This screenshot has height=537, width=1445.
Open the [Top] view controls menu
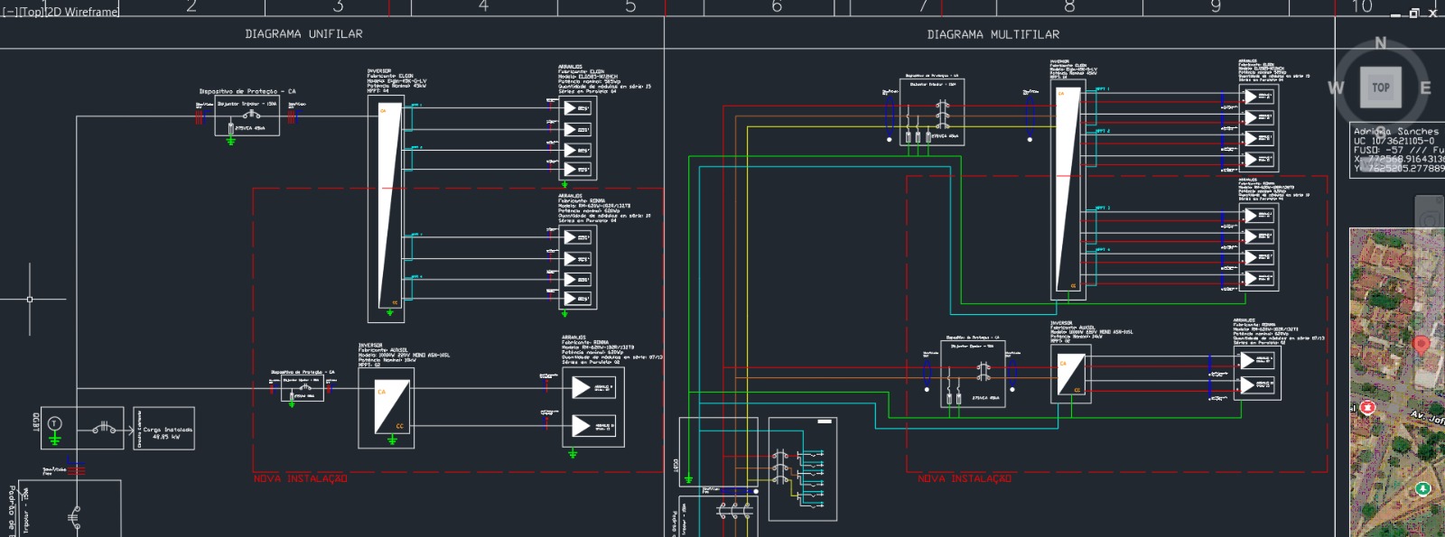tap(32, 12)
